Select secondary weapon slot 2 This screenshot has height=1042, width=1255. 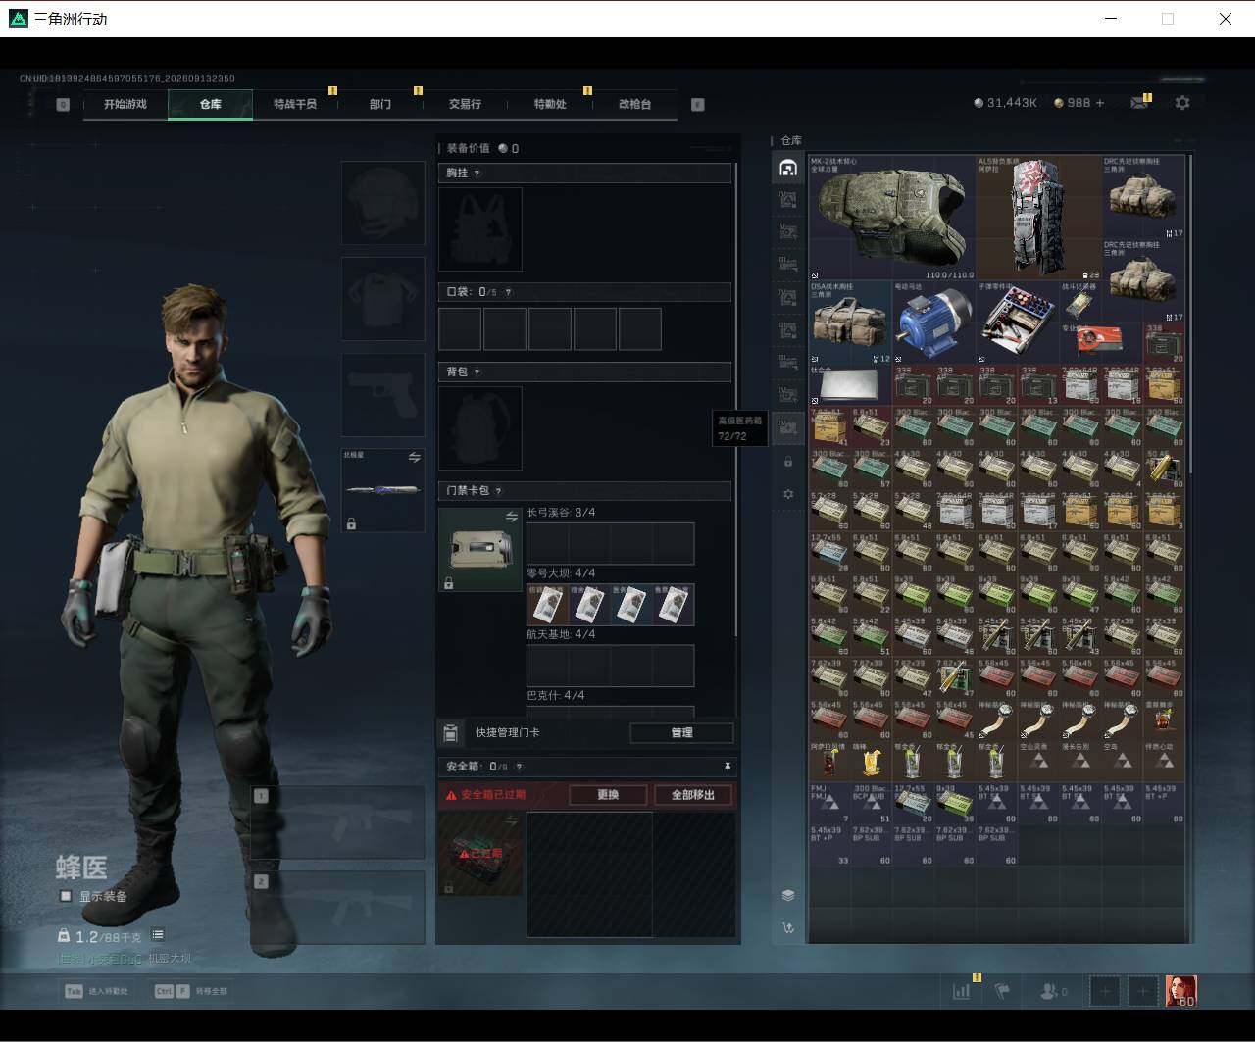click(x=338, y=908)
